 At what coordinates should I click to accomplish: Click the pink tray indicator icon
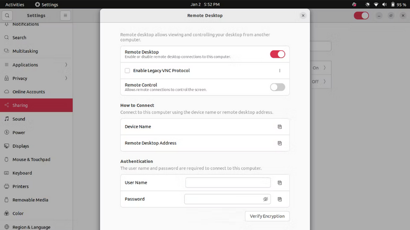[354, 4]
